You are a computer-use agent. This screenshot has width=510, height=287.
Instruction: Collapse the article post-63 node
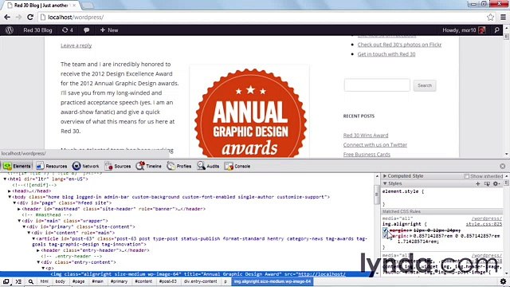pyautogui.click(x=33, y=239)
